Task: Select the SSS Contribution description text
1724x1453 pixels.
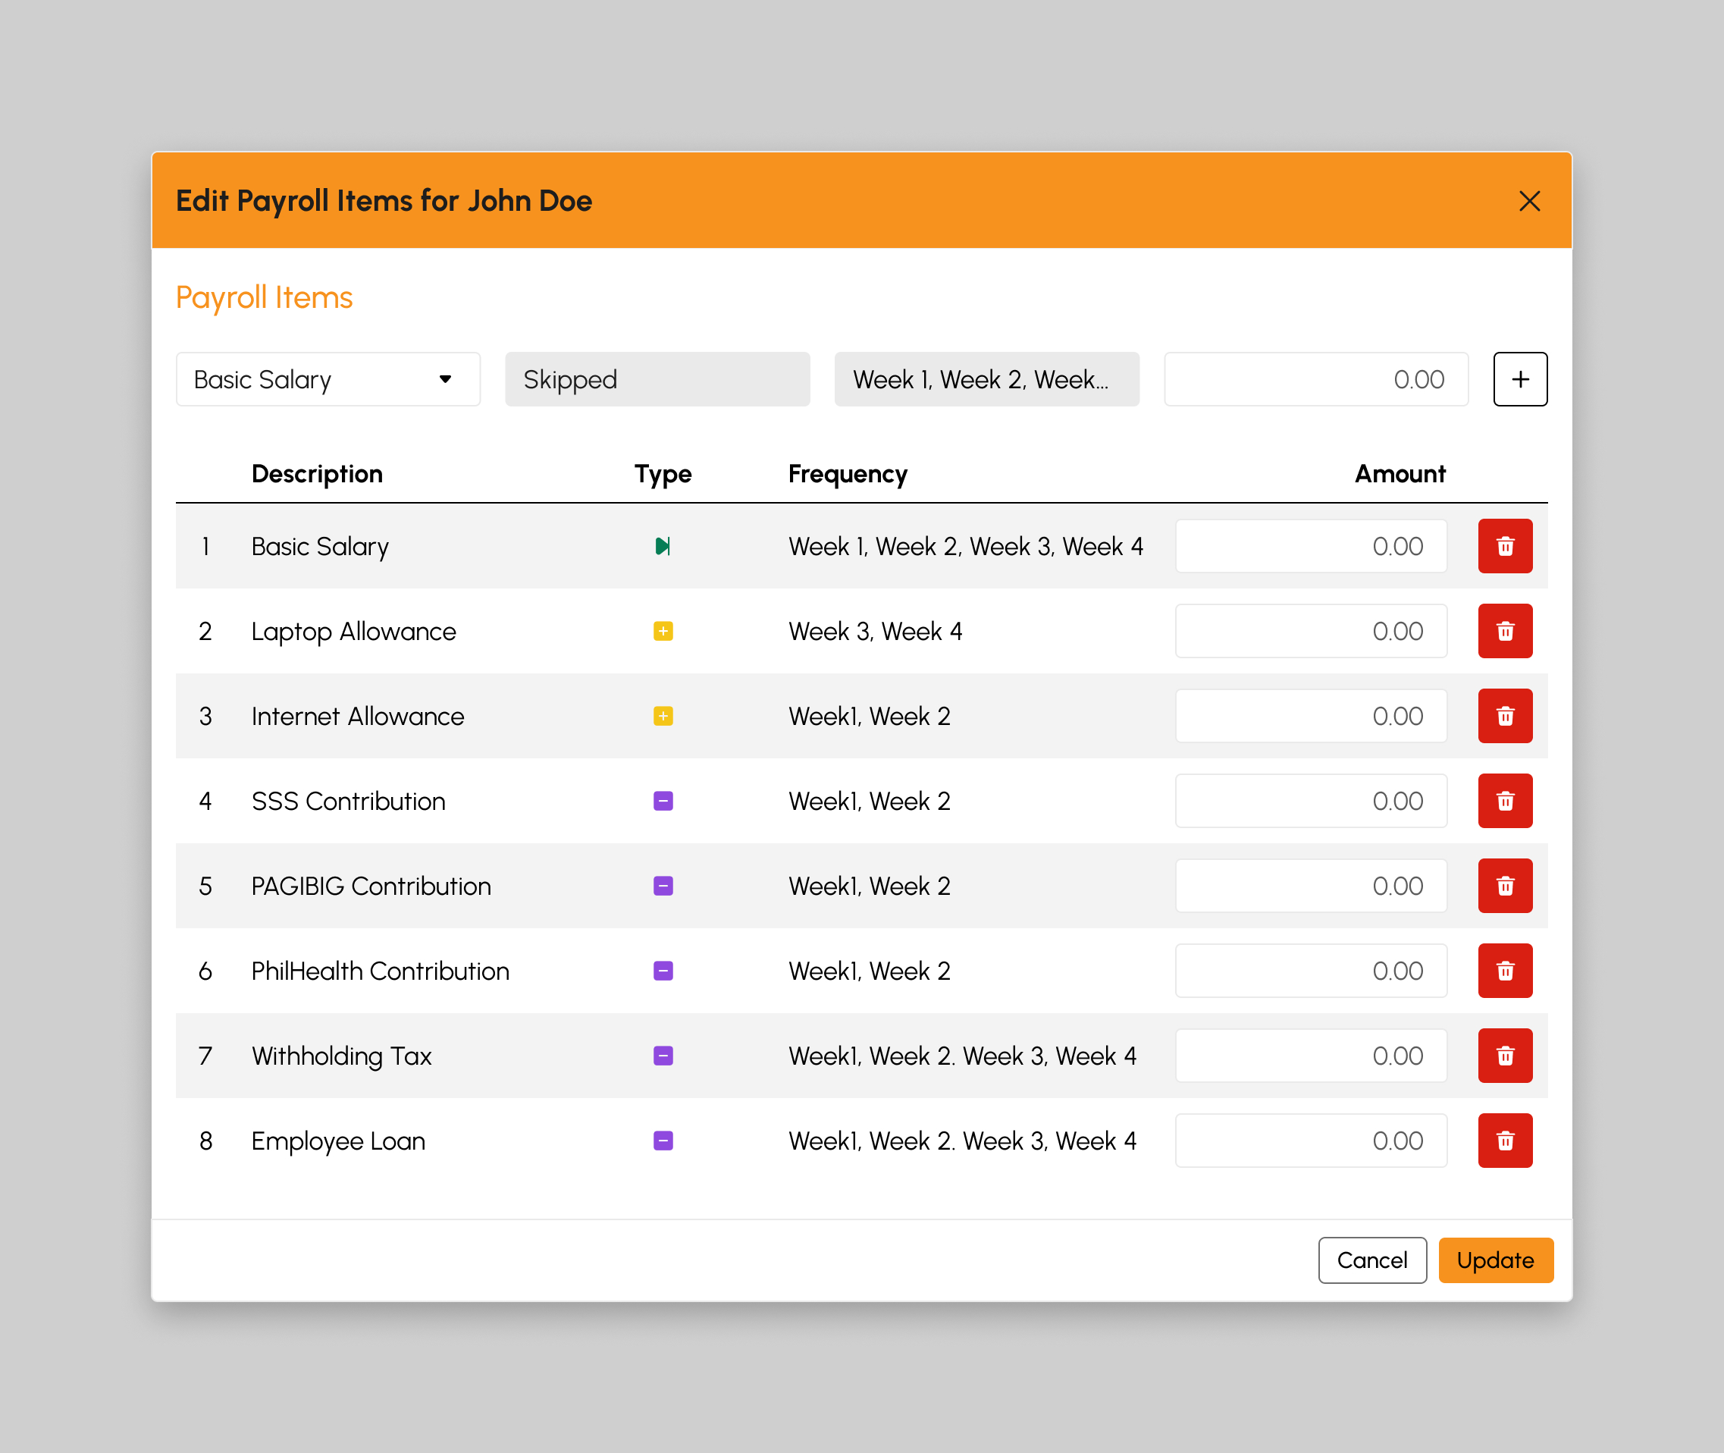Action: coord(348,801)
